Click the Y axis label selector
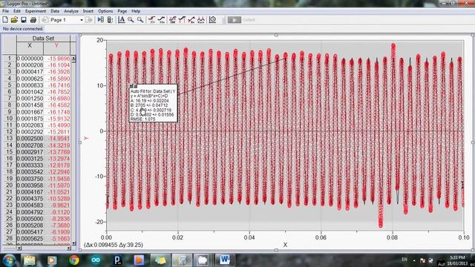The image size is (475, 267). tap(86, 138)
